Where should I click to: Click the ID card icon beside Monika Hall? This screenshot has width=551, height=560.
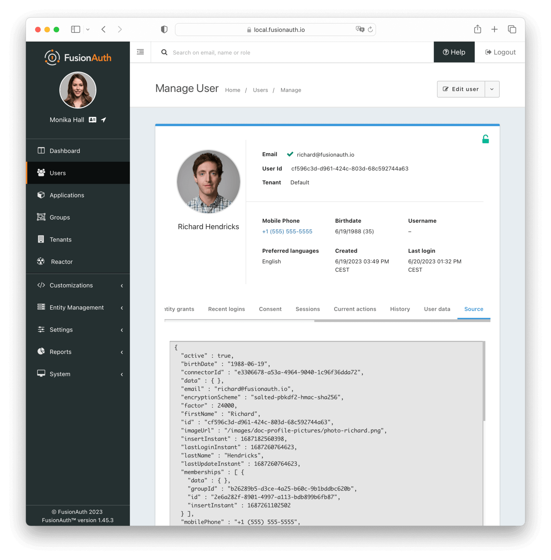tap(92, 120)
